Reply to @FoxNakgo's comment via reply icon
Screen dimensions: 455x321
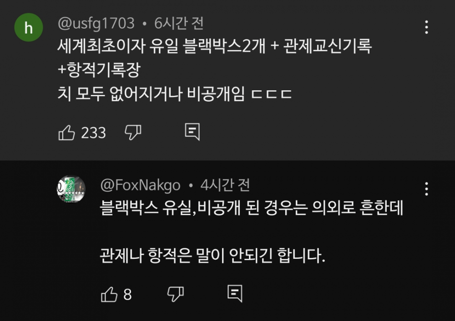[235, 294]
